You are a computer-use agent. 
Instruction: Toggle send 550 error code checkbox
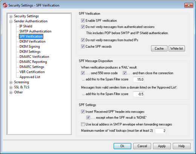83,73
